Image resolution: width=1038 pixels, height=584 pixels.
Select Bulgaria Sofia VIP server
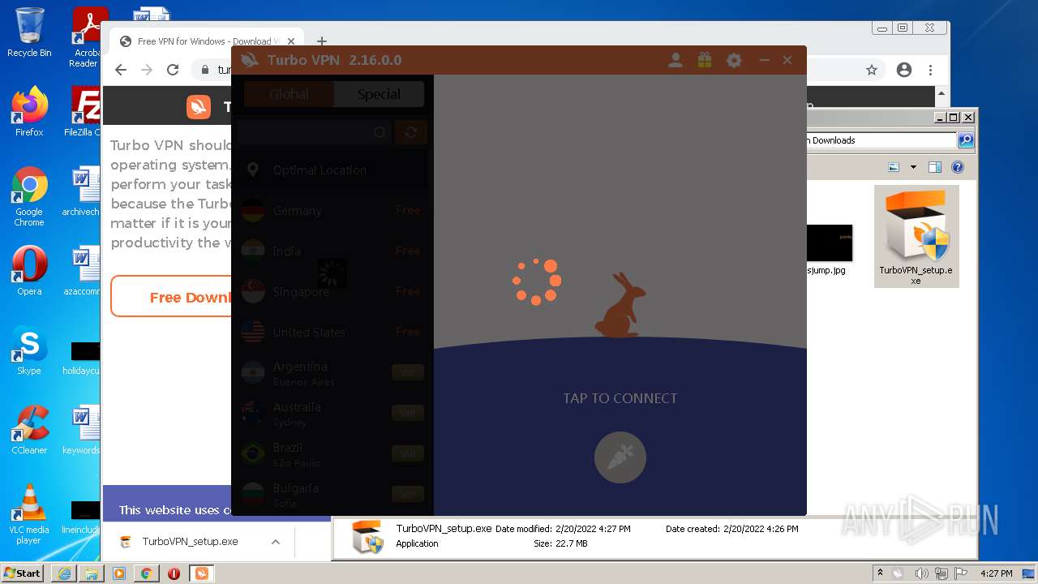tap(332, 495)
